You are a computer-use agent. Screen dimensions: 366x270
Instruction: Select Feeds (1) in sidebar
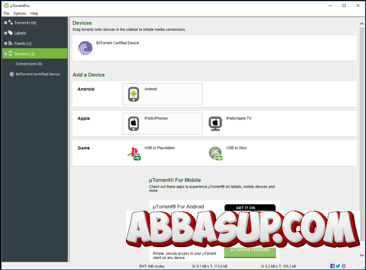(x=23, y=43)
